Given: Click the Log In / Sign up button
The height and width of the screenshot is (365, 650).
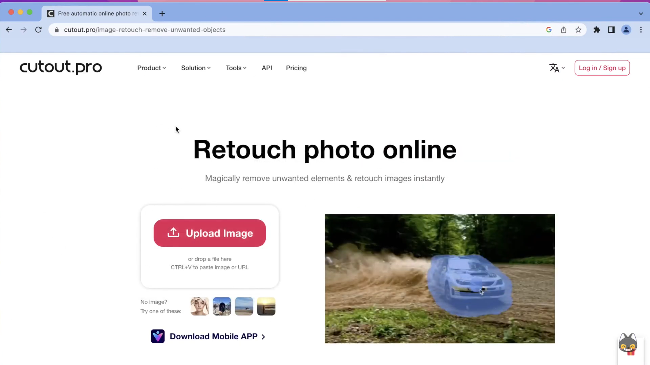Looking at the screenshot, I should [602, 68].
